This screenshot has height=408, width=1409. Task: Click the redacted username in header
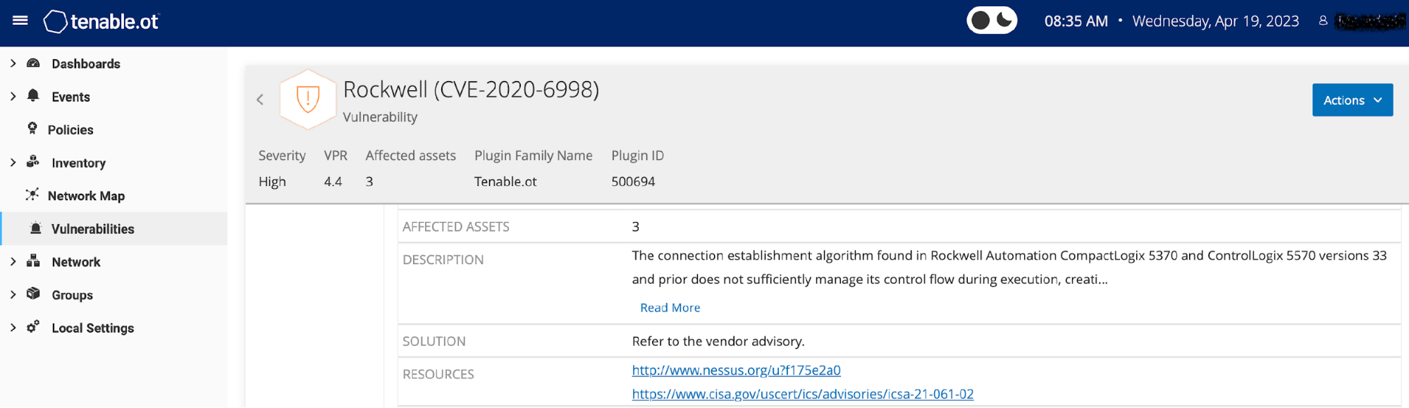1370,22
